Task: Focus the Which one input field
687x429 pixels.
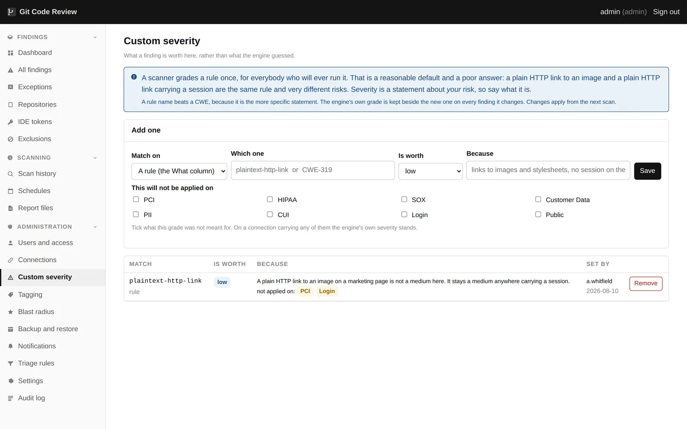Action: pyautogui.click(x=313, y=170)
